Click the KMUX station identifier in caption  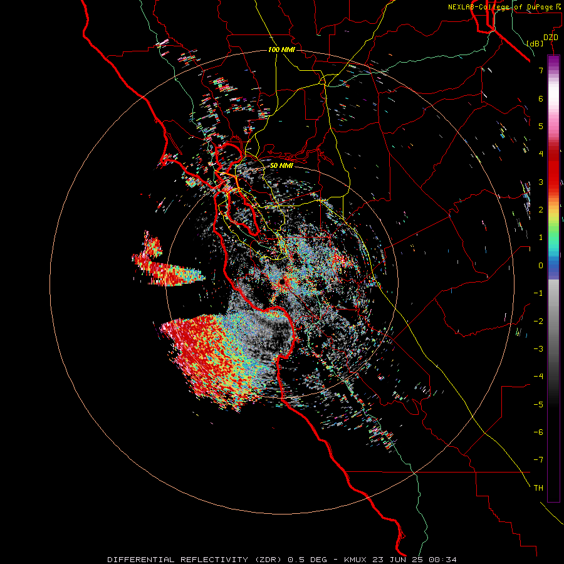click(355, 560)
